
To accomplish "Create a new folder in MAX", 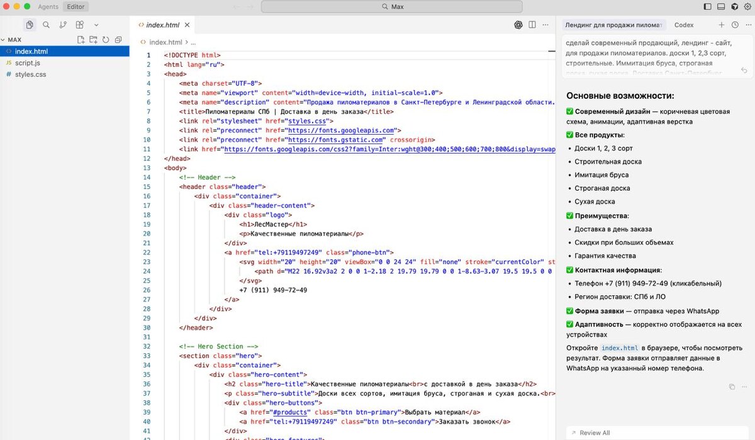I will tap(93, 40).
